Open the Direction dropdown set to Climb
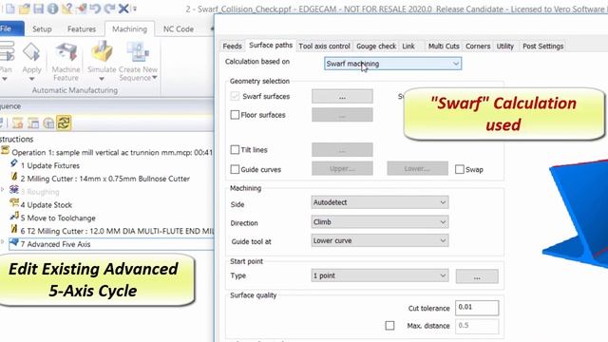The image size is (608, 342). [380, 221]
